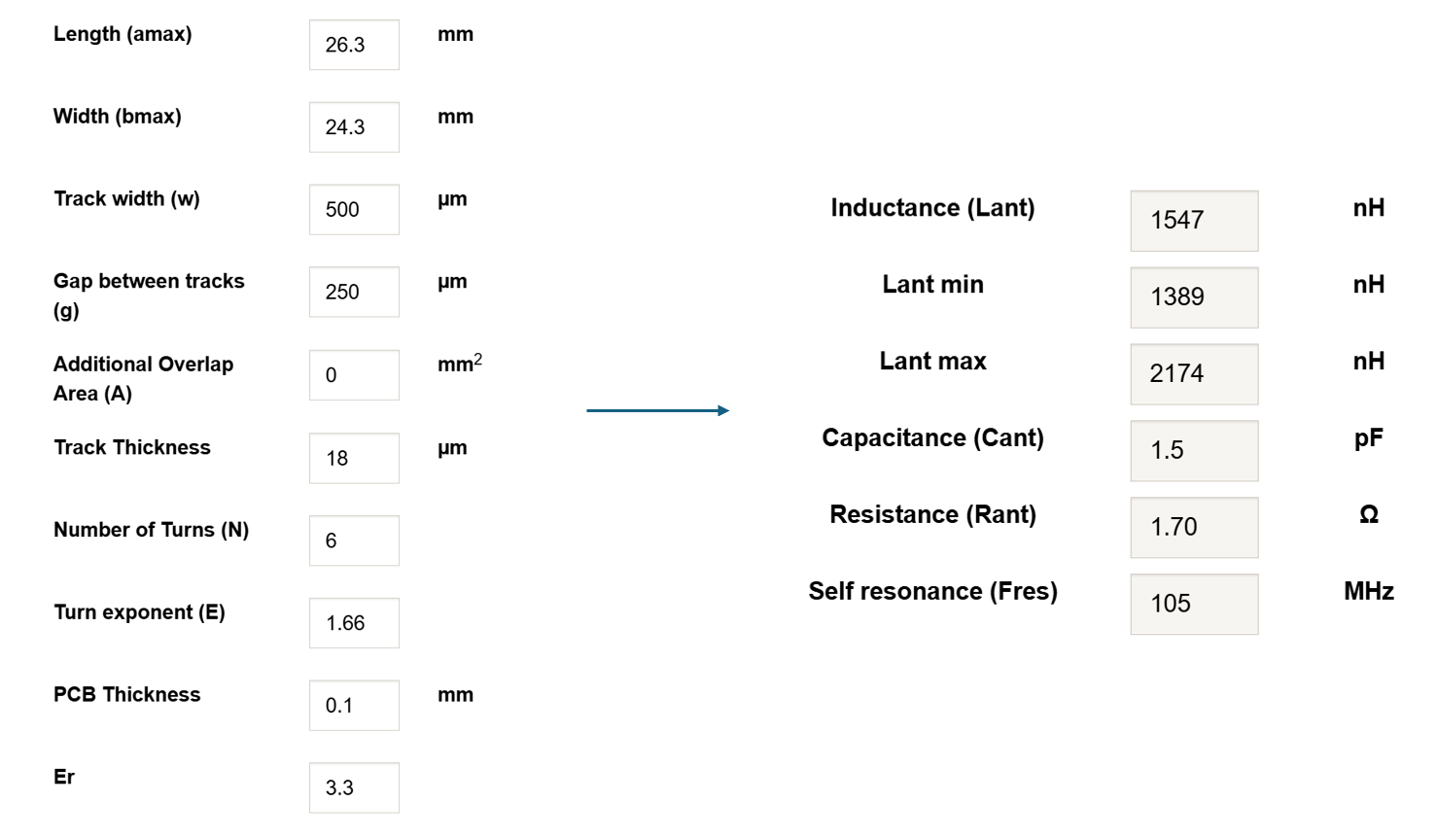Click the Lant max result value
This screenshot has height=837, width=1437.
pos(1194,374)
